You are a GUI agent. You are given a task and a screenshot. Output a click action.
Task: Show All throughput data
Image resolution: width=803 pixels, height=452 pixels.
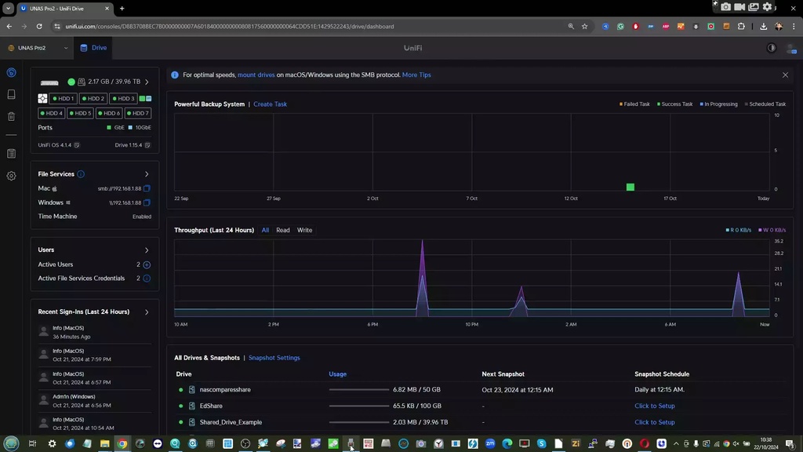tap(265, 230)
